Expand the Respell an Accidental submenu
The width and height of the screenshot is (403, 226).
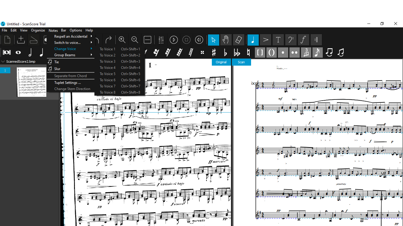(x=71, y=36)
